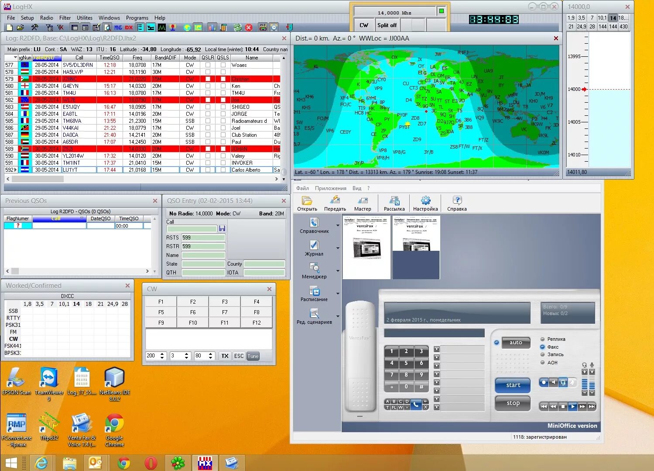
Task: Toggle QSLR checkbox for row 592 LU1YT
Action: coord(208,170)
